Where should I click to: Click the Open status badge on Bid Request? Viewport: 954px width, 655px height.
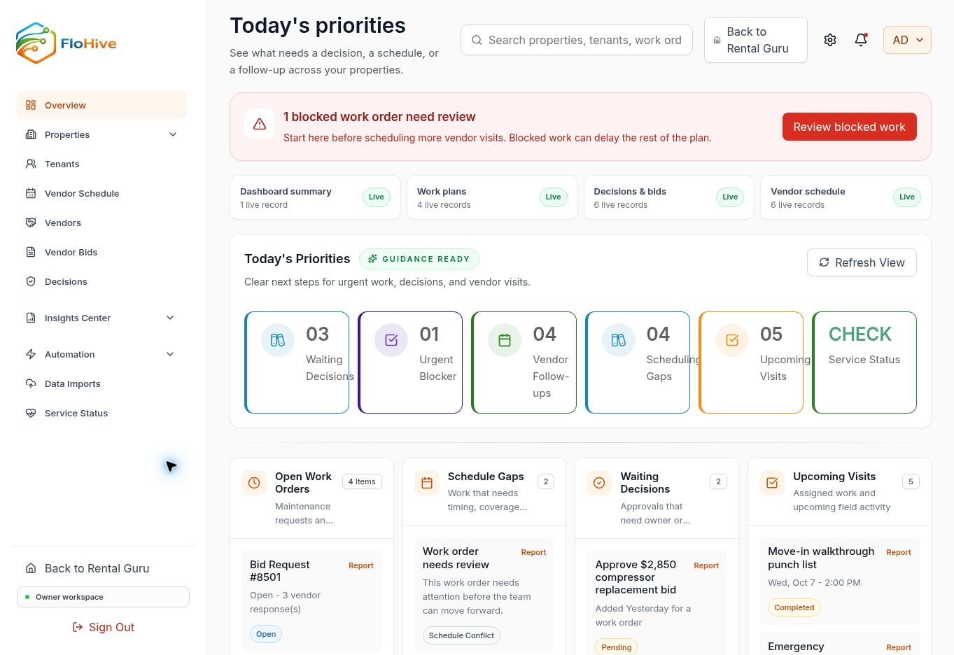(x=266, y=634)
